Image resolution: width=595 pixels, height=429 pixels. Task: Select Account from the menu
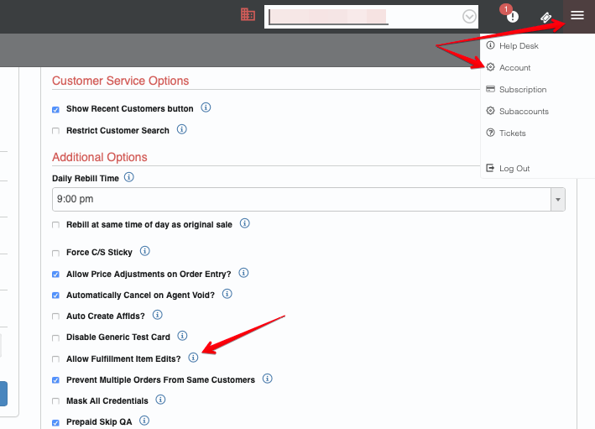coord(514,67)
